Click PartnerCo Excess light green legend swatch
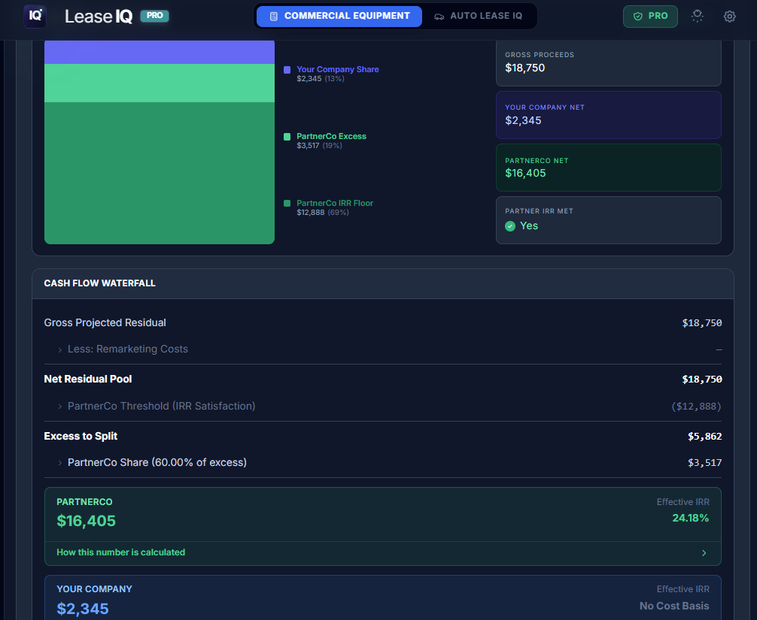 [x=287, y=137]
